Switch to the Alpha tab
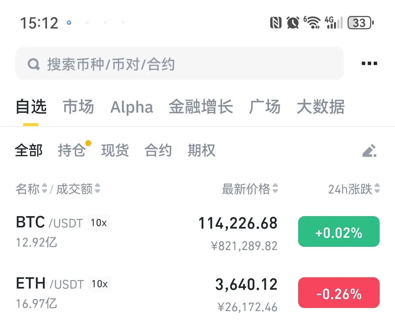This screenshot has height=324, width=395. tap(132, 107)
